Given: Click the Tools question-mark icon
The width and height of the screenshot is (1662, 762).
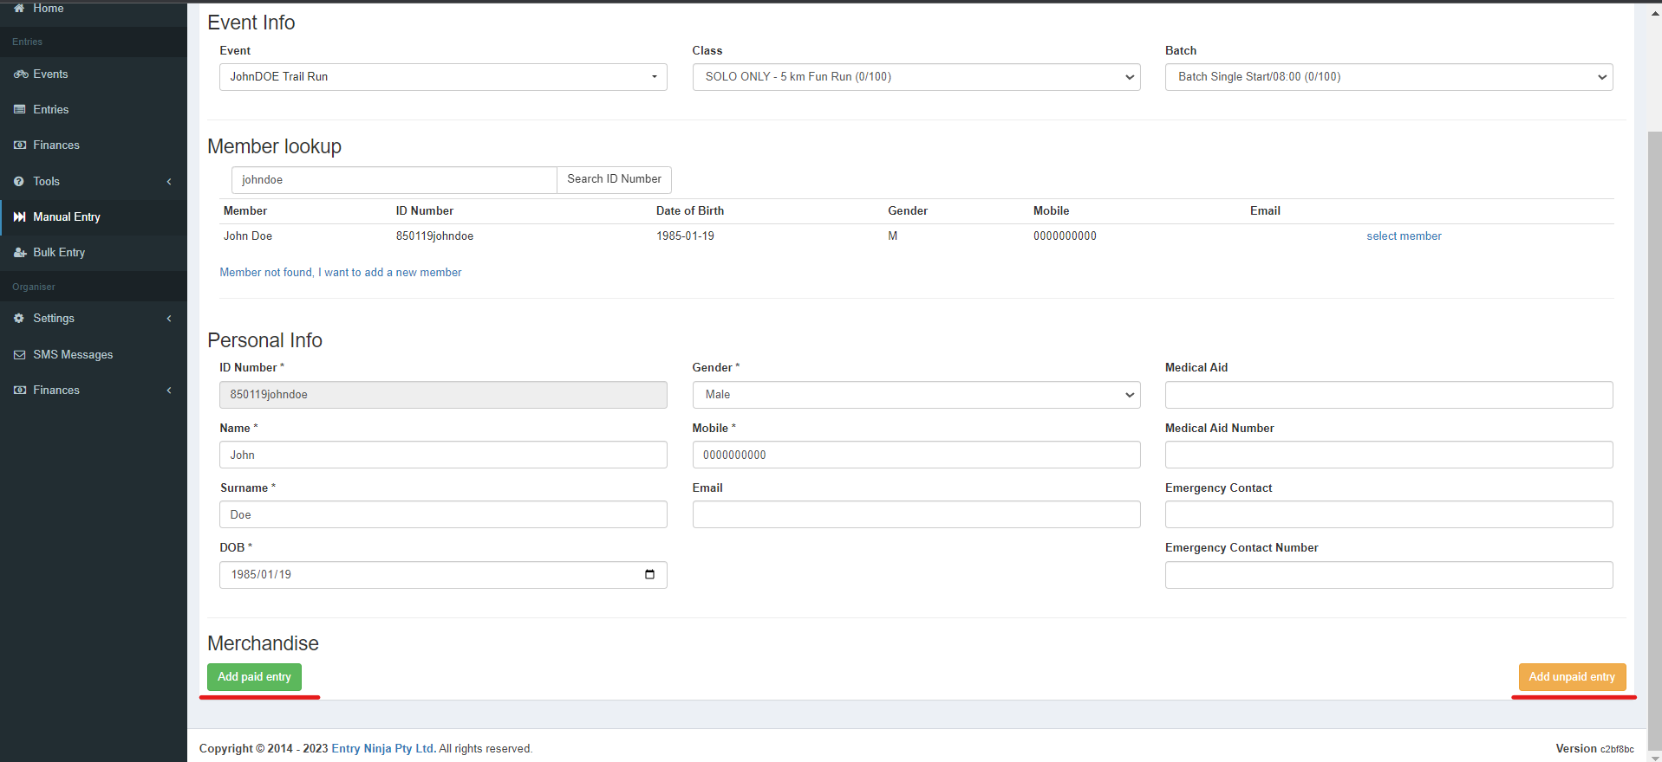Looking at the screenshot, I should pos(19,182).
